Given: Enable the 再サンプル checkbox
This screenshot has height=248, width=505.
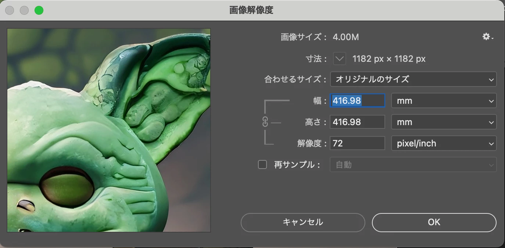Looking at the screenshot, I should [x=262, y=165].
